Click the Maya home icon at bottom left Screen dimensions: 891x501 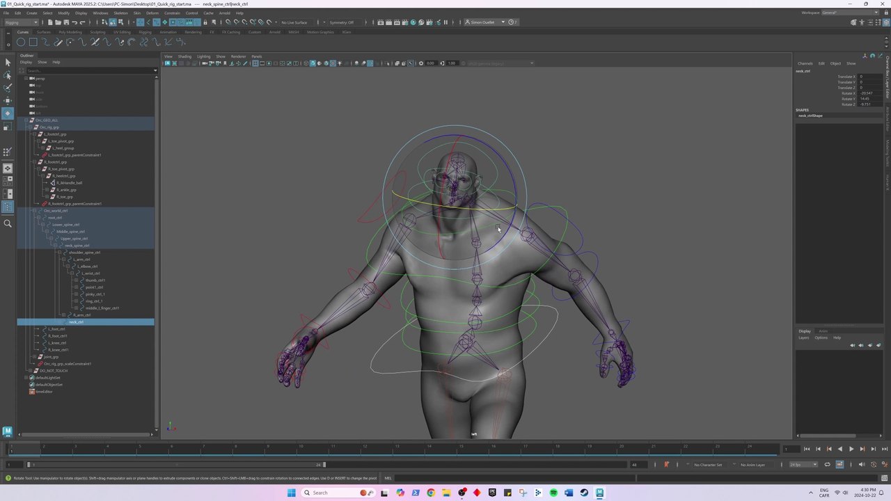8,431
